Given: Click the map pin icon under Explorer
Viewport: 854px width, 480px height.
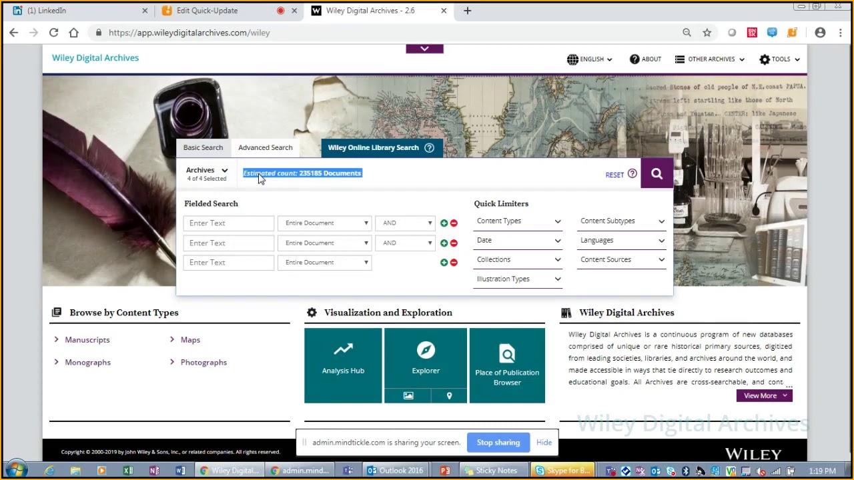Looking at the screenshot, I should click(449, 396).
